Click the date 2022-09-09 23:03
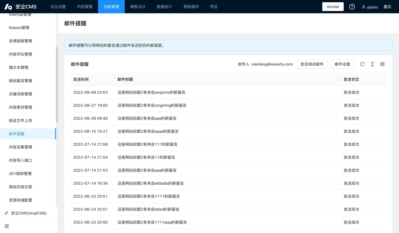The image size is (399, 233). [90, 92]
